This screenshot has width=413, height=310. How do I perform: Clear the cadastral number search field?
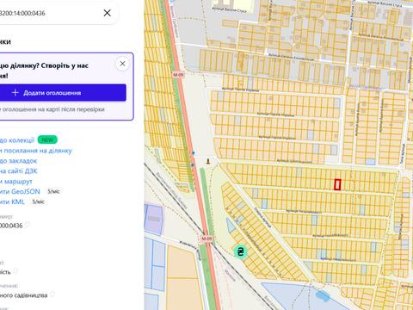pos(108,13)
